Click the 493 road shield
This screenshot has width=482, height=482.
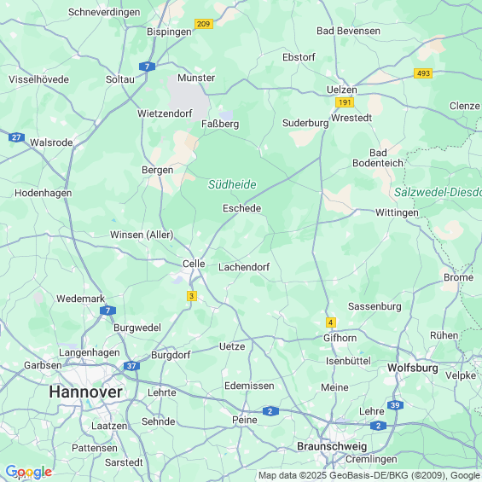(423, 73)
